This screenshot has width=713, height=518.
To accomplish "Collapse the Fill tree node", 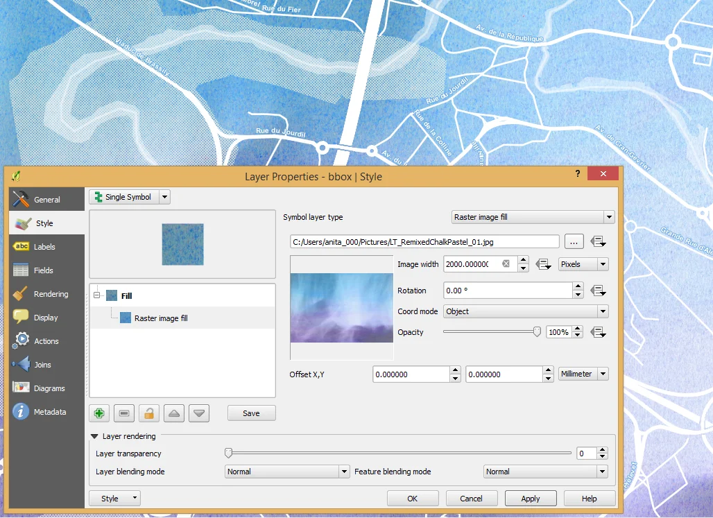I will tap(96, 295).
